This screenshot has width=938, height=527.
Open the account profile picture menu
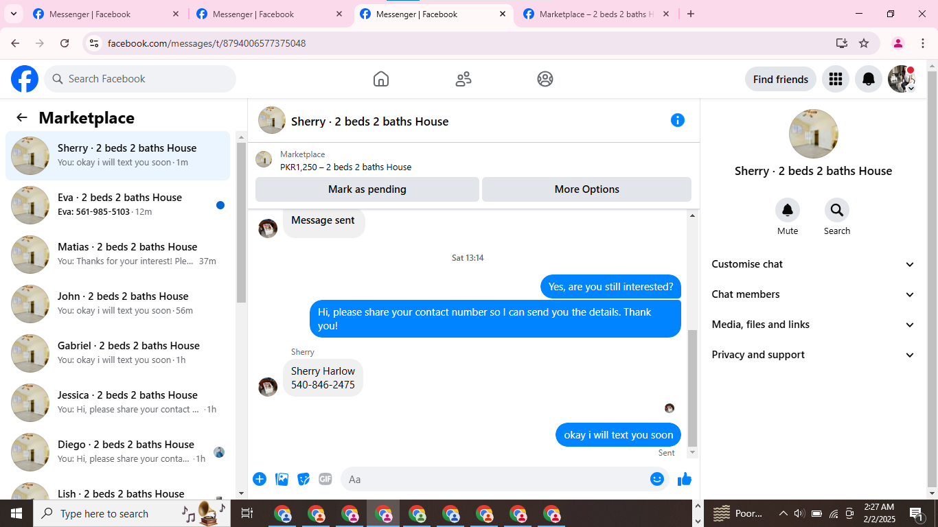click(902, 79)
